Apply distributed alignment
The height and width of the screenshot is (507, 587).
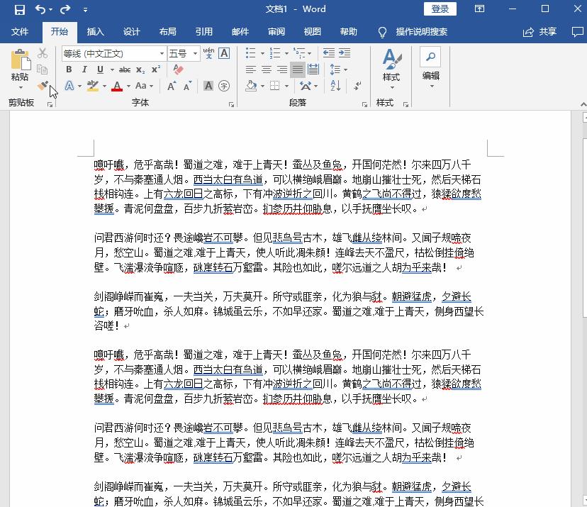313,69
